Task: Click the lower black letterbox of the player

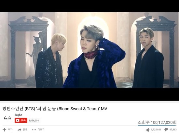Action: click(89, 94)
